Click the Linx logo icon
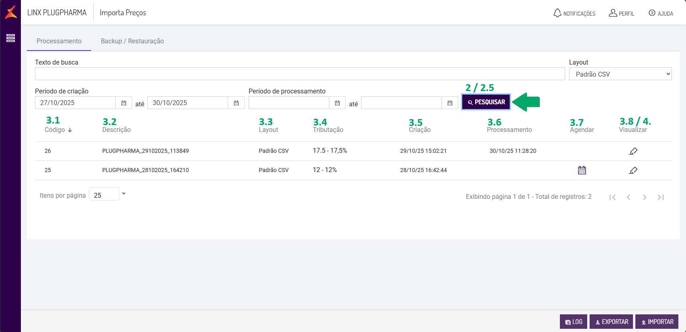 point(11,12)
